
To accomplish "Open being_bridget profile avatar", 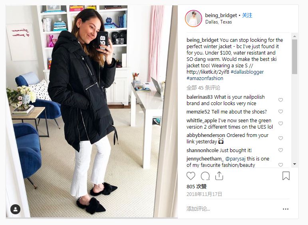I will (x=193, y=19).
